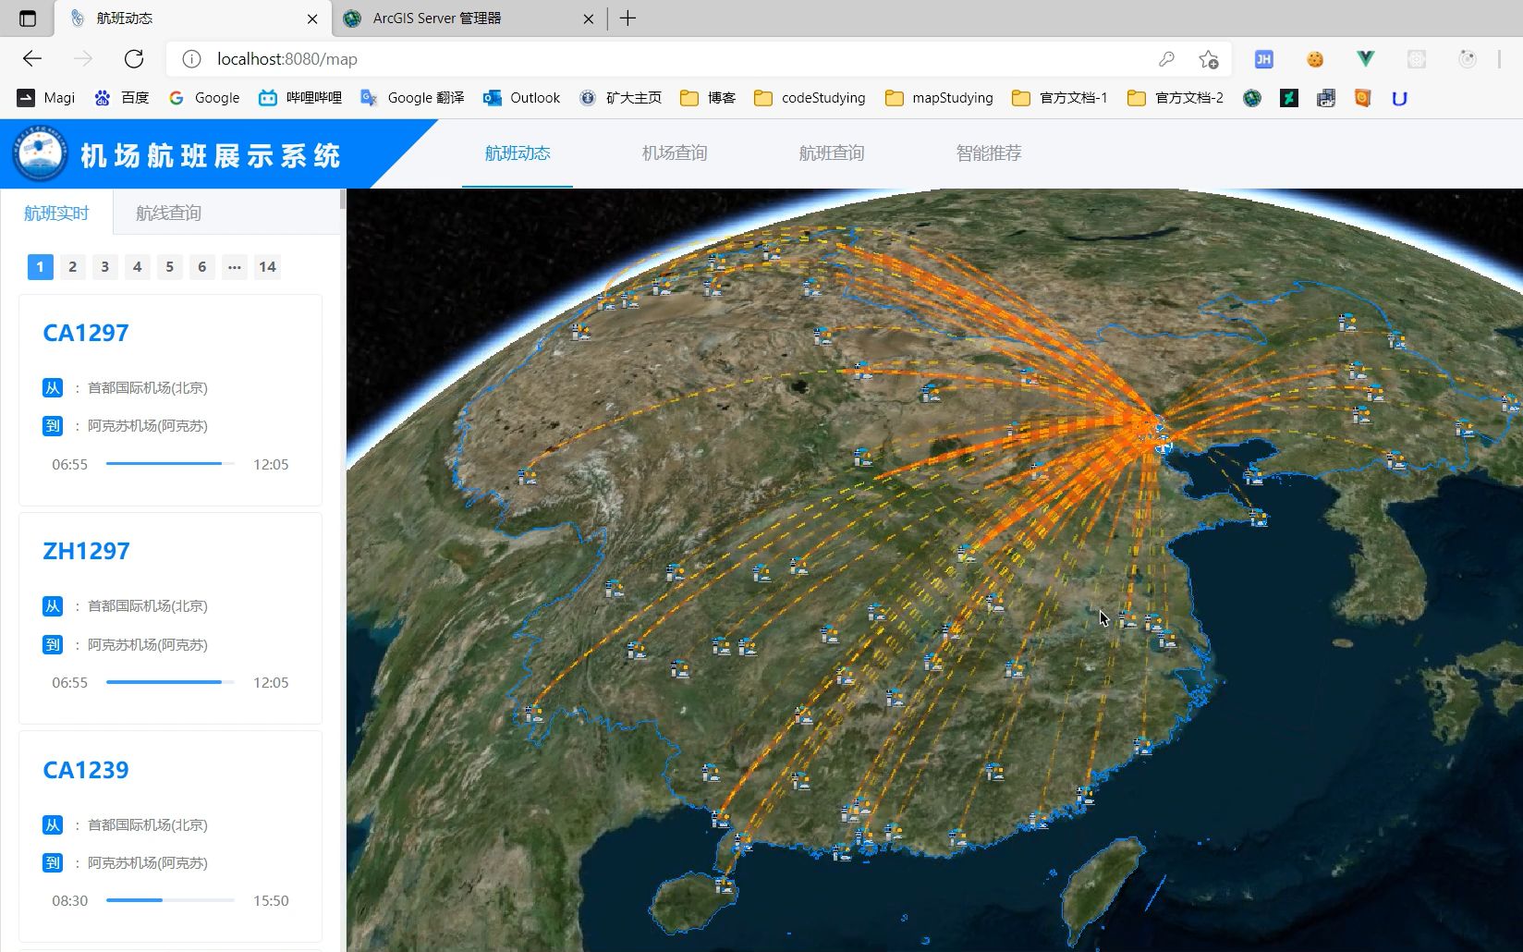Select the 智能推荐 navigation menu
This screenshot has width=1523, height=952.
(989, 153)
